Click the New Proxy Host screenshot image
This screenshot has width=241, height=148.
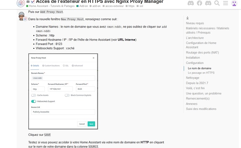coord(63,91)
